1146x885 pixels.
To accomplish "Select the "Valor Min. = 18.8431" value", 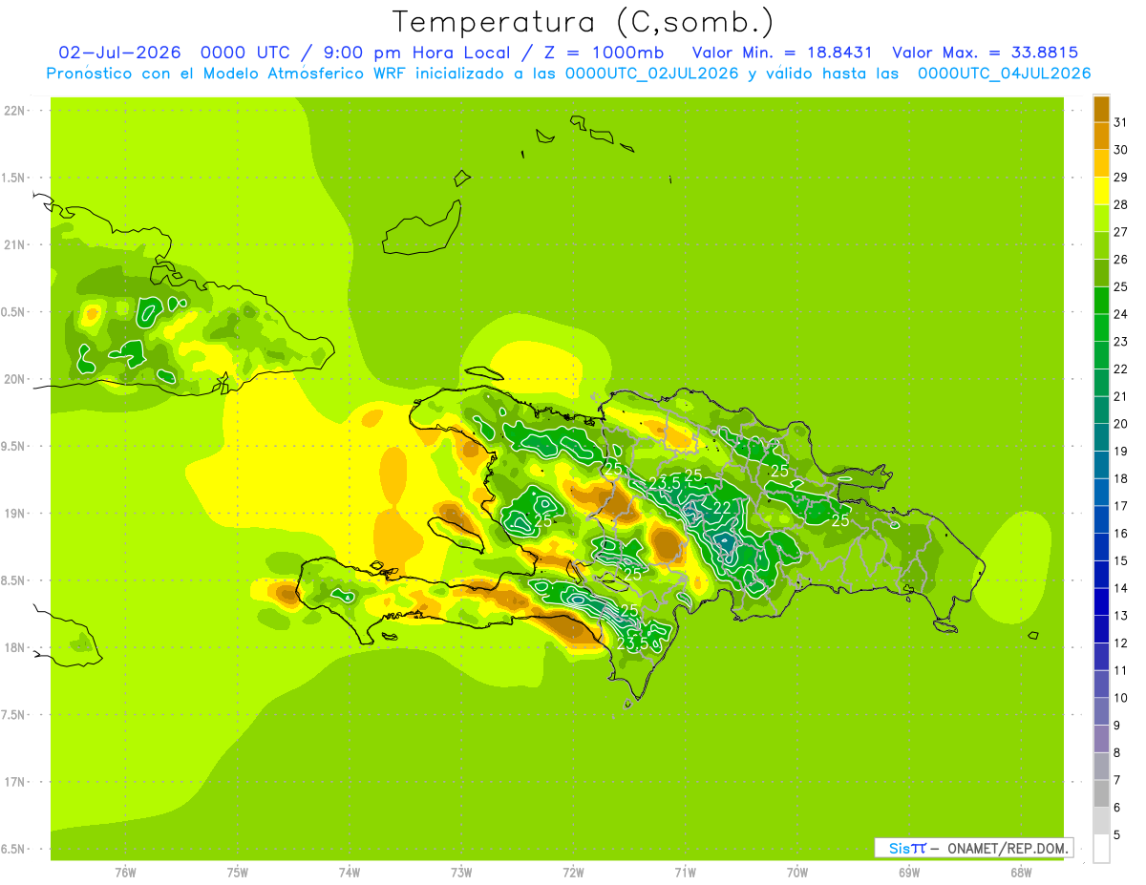I will point(782,53).
